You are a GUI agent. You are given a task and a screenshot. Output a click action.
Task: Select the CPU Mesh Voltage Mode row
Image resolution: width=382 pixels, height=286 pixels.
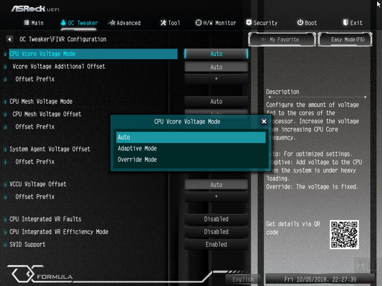[x=93, y=102]
